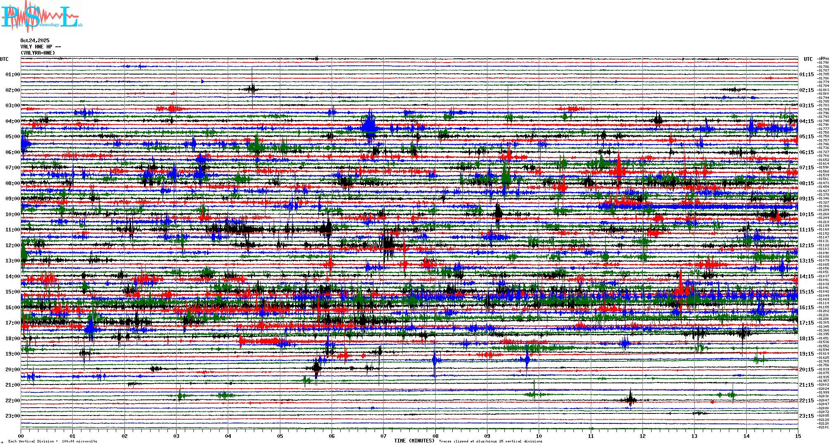The width and height of the screenshot is (831, 447).
Task: Click minute marker 05 on bottom axis
Action: [280, 436]
